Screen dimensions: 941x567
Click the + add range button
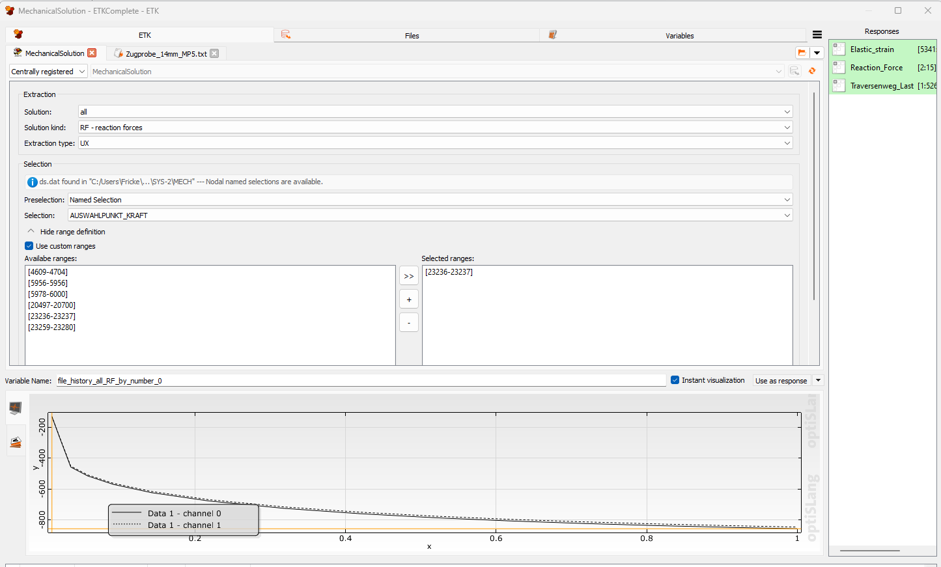[409, 299]
